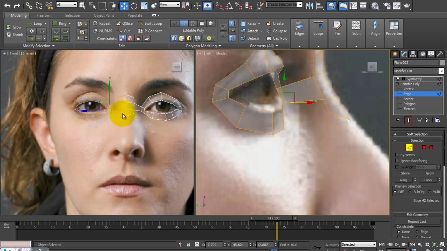Click the Cap Poly tool
Screen dimensions: 447x251
point(277,38)
